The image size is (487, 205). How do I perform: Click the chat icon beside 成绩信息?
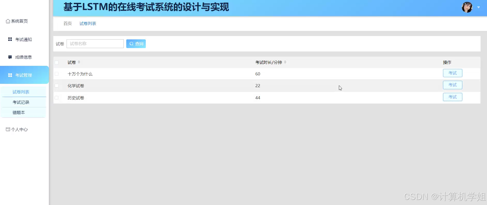click(x=10, y=57)
